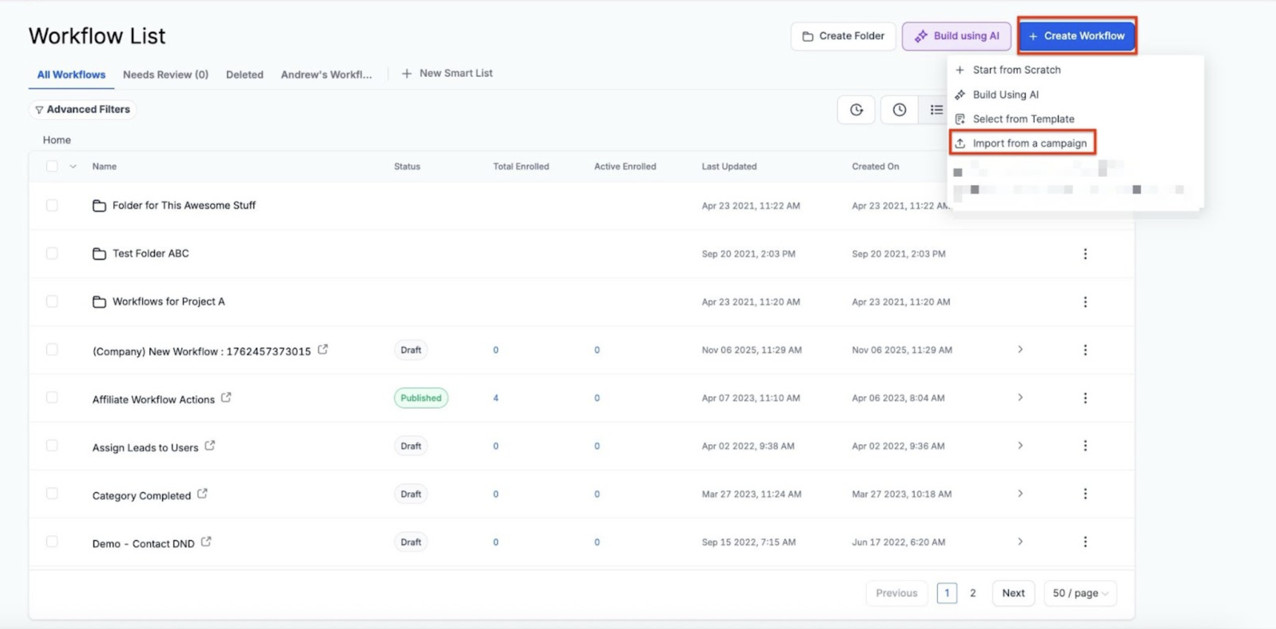Click the total enrolled count 4
Image resolution: width=1276 pixels, height=629 pixels.
point(496,398)
